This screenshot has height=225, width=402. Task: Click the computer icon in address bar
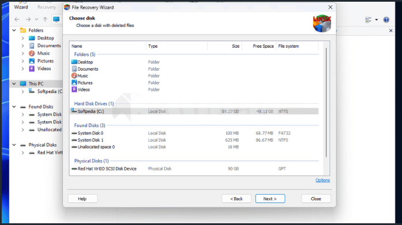(56, 20)
